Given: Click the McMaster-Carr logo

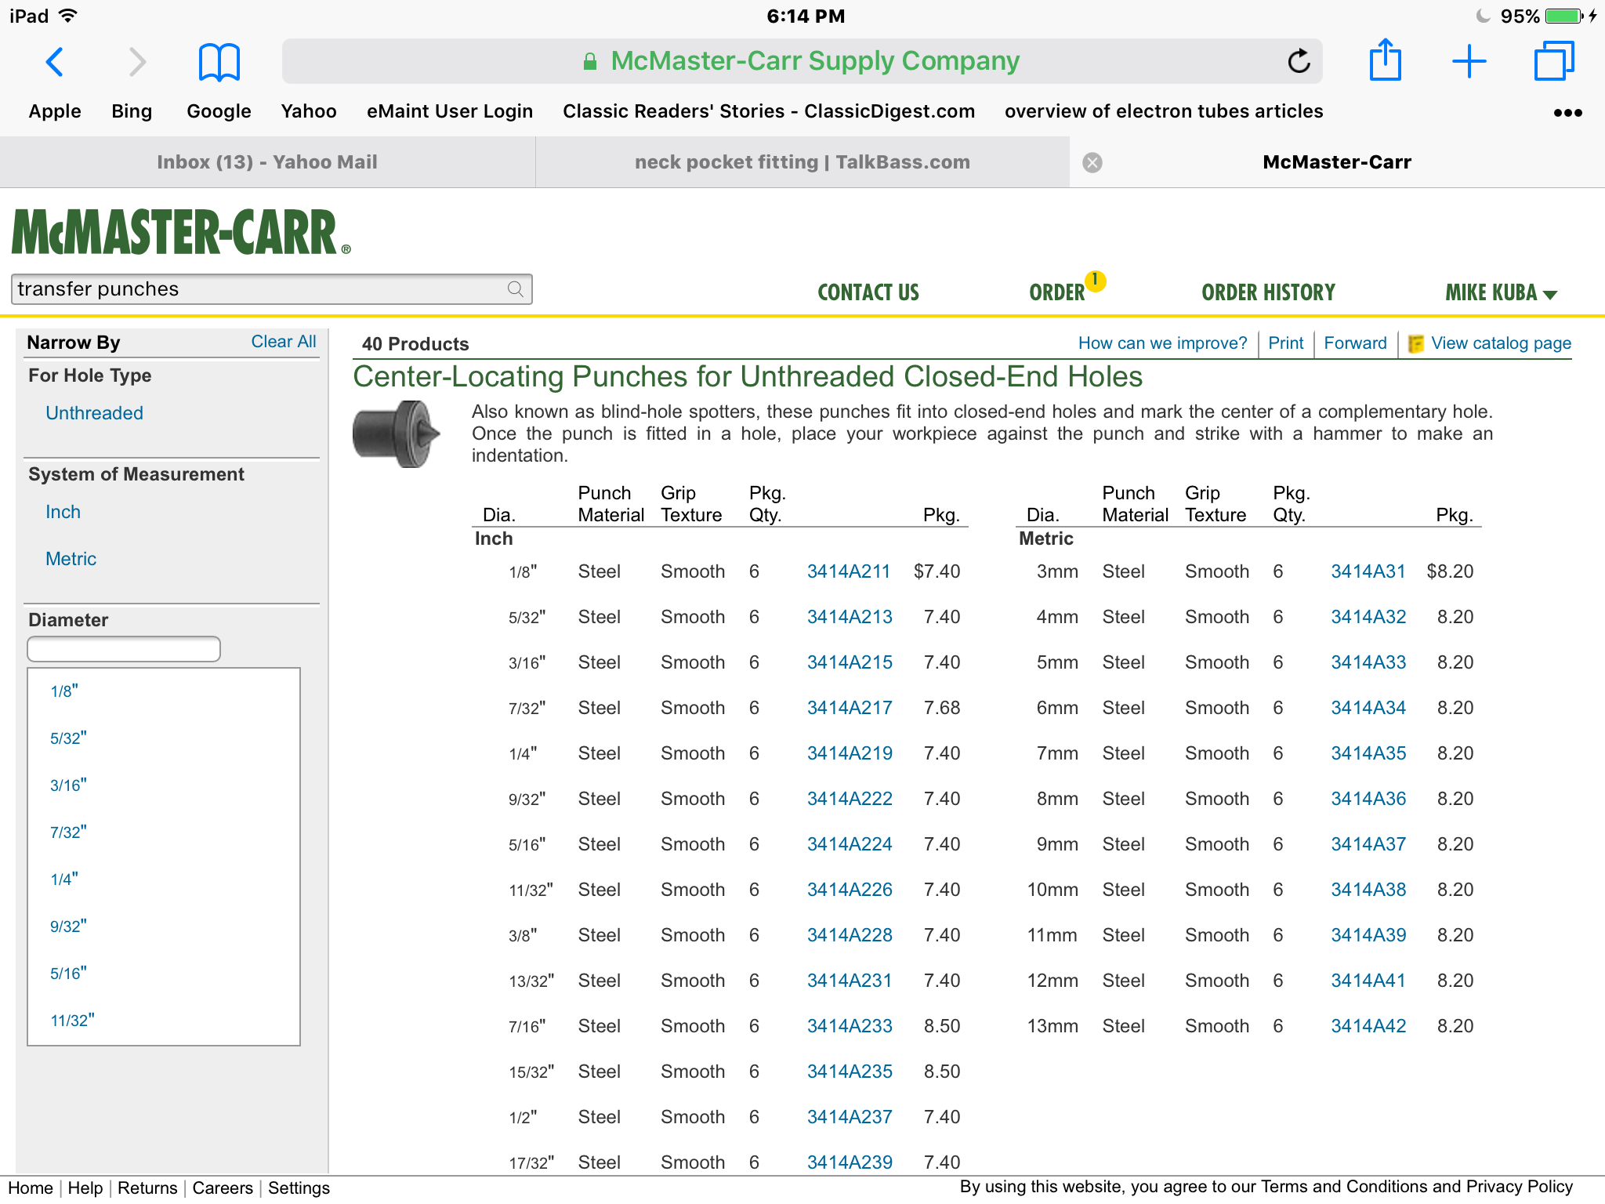Looking at the screenshot, I should click(181, 232).
